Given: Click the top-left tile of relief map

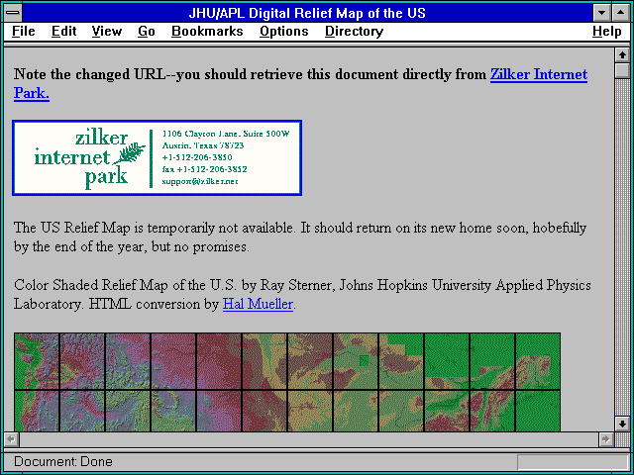Looking at the screenshot, I should [x=37, y=361].
